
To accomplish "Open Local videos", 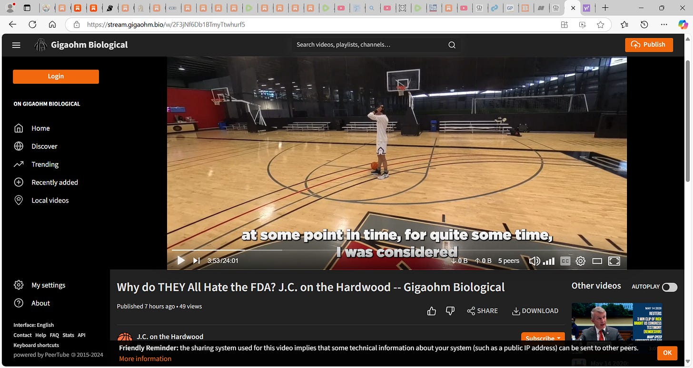I will tap(41, 201).
